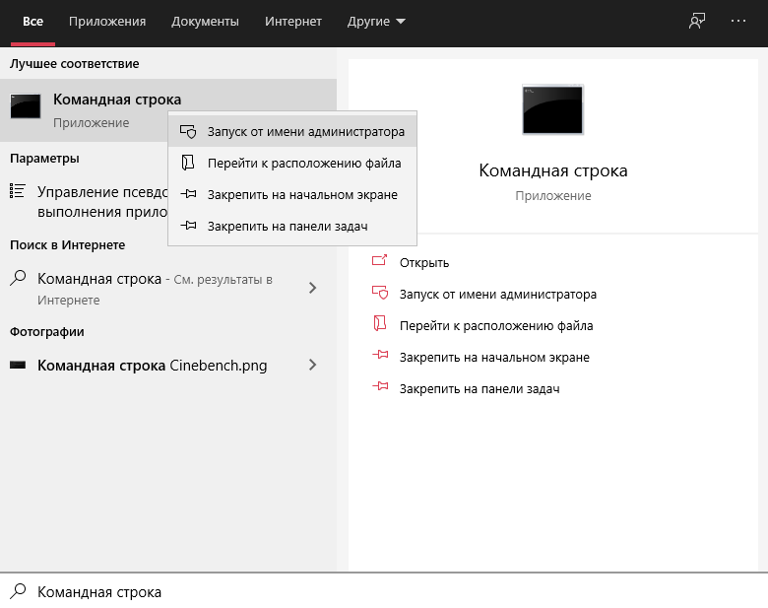Switch to the Приложения tab

[107, 22]
